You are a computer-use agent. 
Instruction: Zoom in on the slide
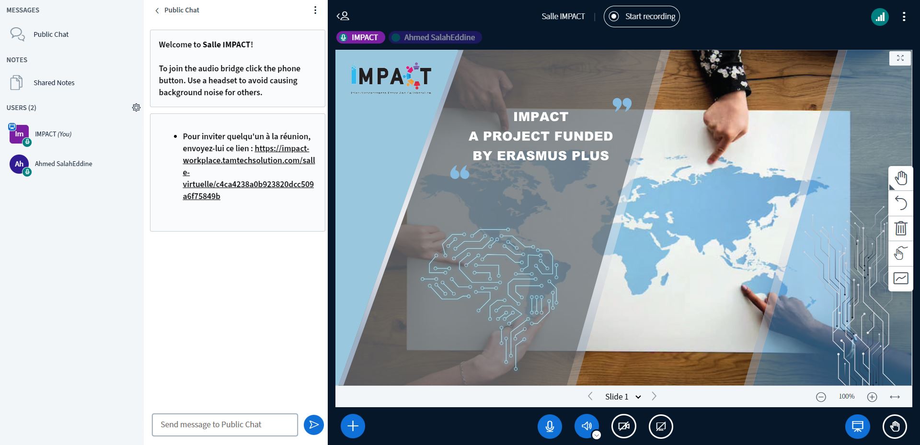click(x=872, y=397)
